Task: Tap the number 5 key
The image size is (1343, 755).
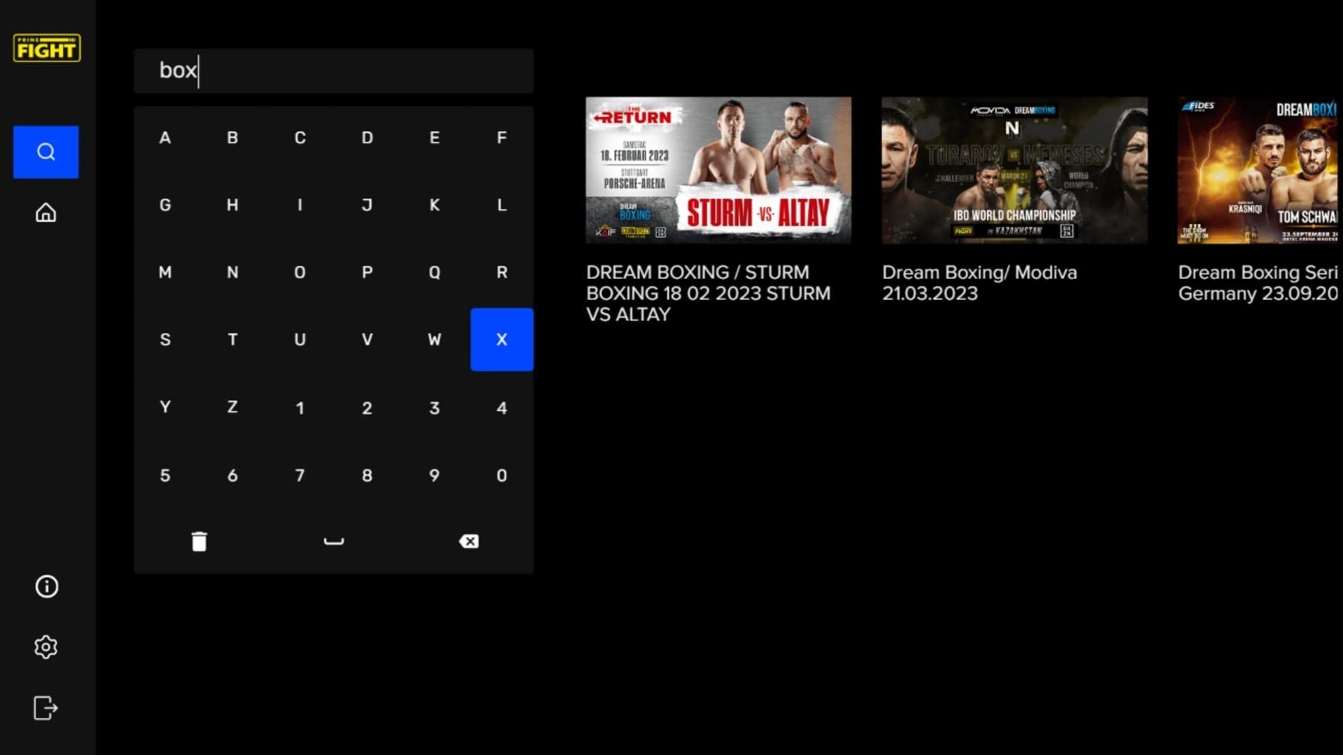Action: [x=165, y=475]
